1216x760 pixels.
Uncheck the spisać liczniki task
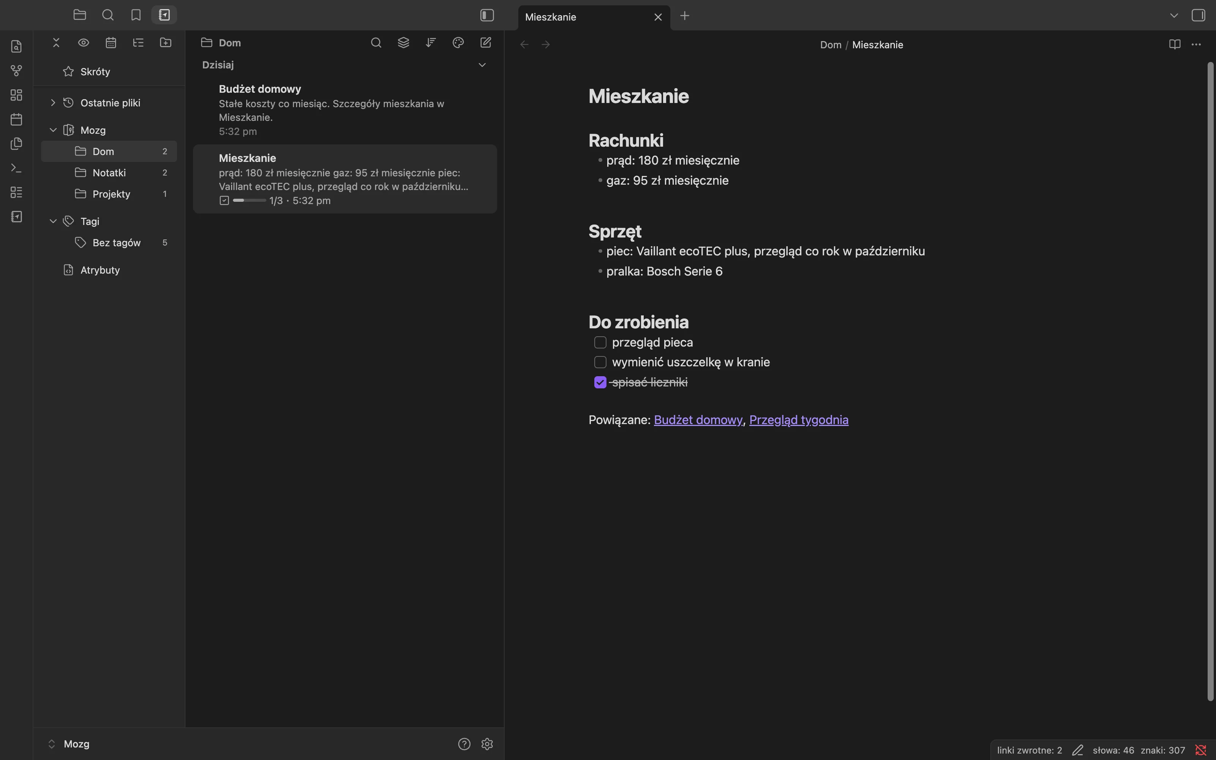(x=600, y=383)
